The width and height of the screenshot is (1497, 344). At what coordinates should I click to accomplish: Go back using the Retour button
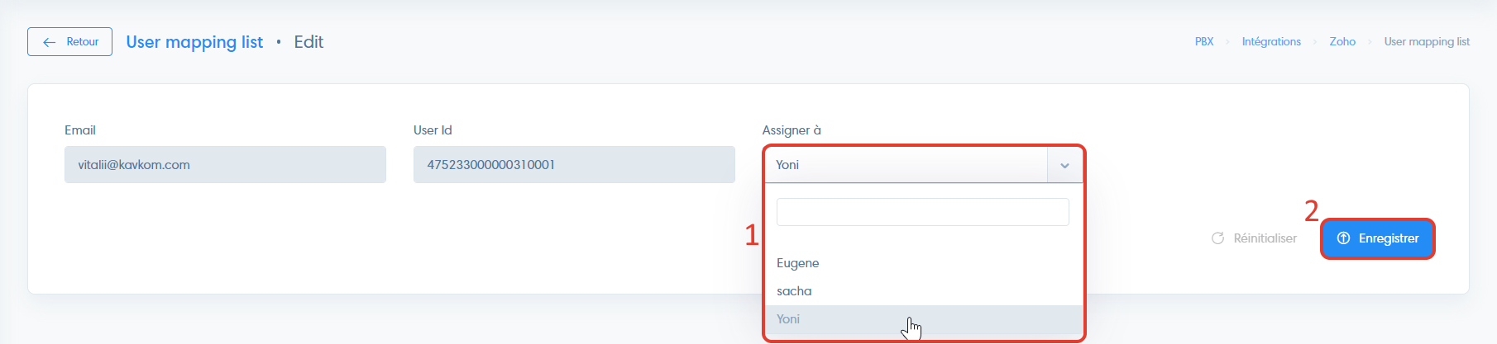click(x=69, y=42)
